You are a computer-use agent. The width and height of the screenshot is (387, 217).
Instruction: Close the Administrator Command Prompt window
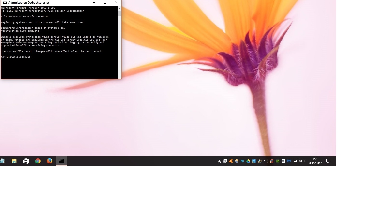click(116, 3)
